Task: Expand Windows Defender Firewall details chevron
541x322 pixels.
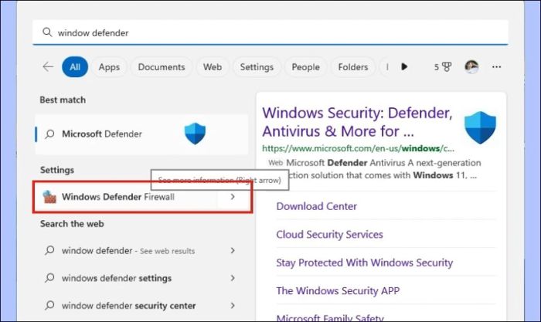Action: (233, 196)
